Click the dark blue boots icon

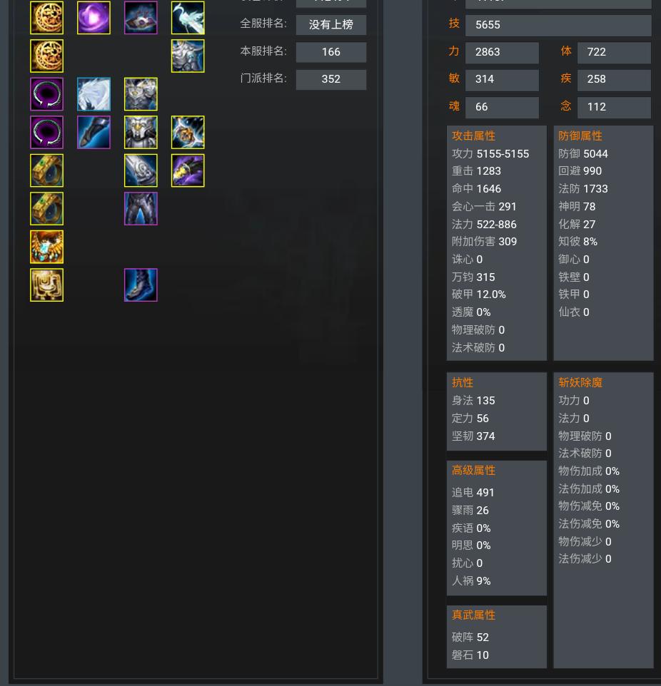[141, 285]
